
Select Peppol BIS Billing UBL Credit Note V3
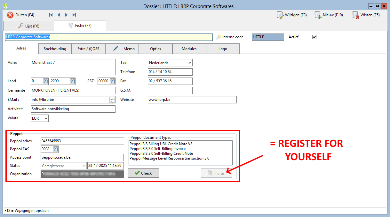161,144
